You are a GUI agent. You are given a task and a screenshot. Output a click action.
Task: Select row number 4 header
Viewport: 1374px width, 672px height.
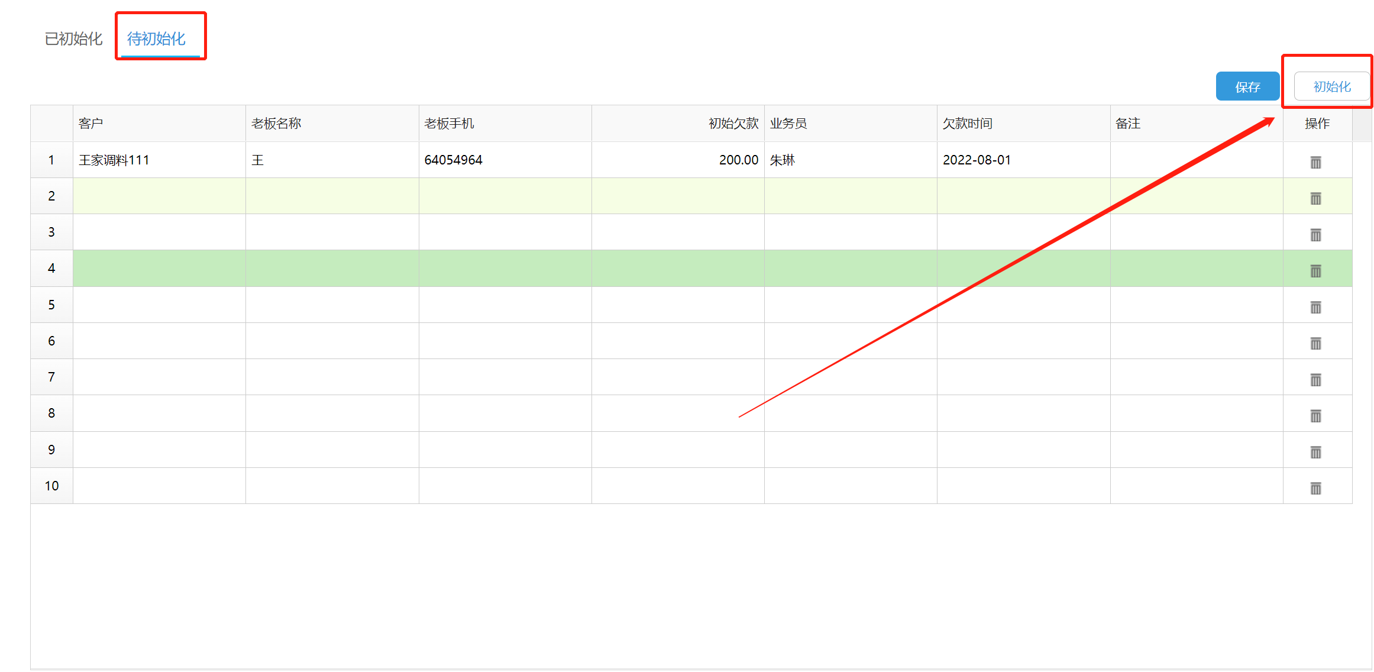point(51,268)
